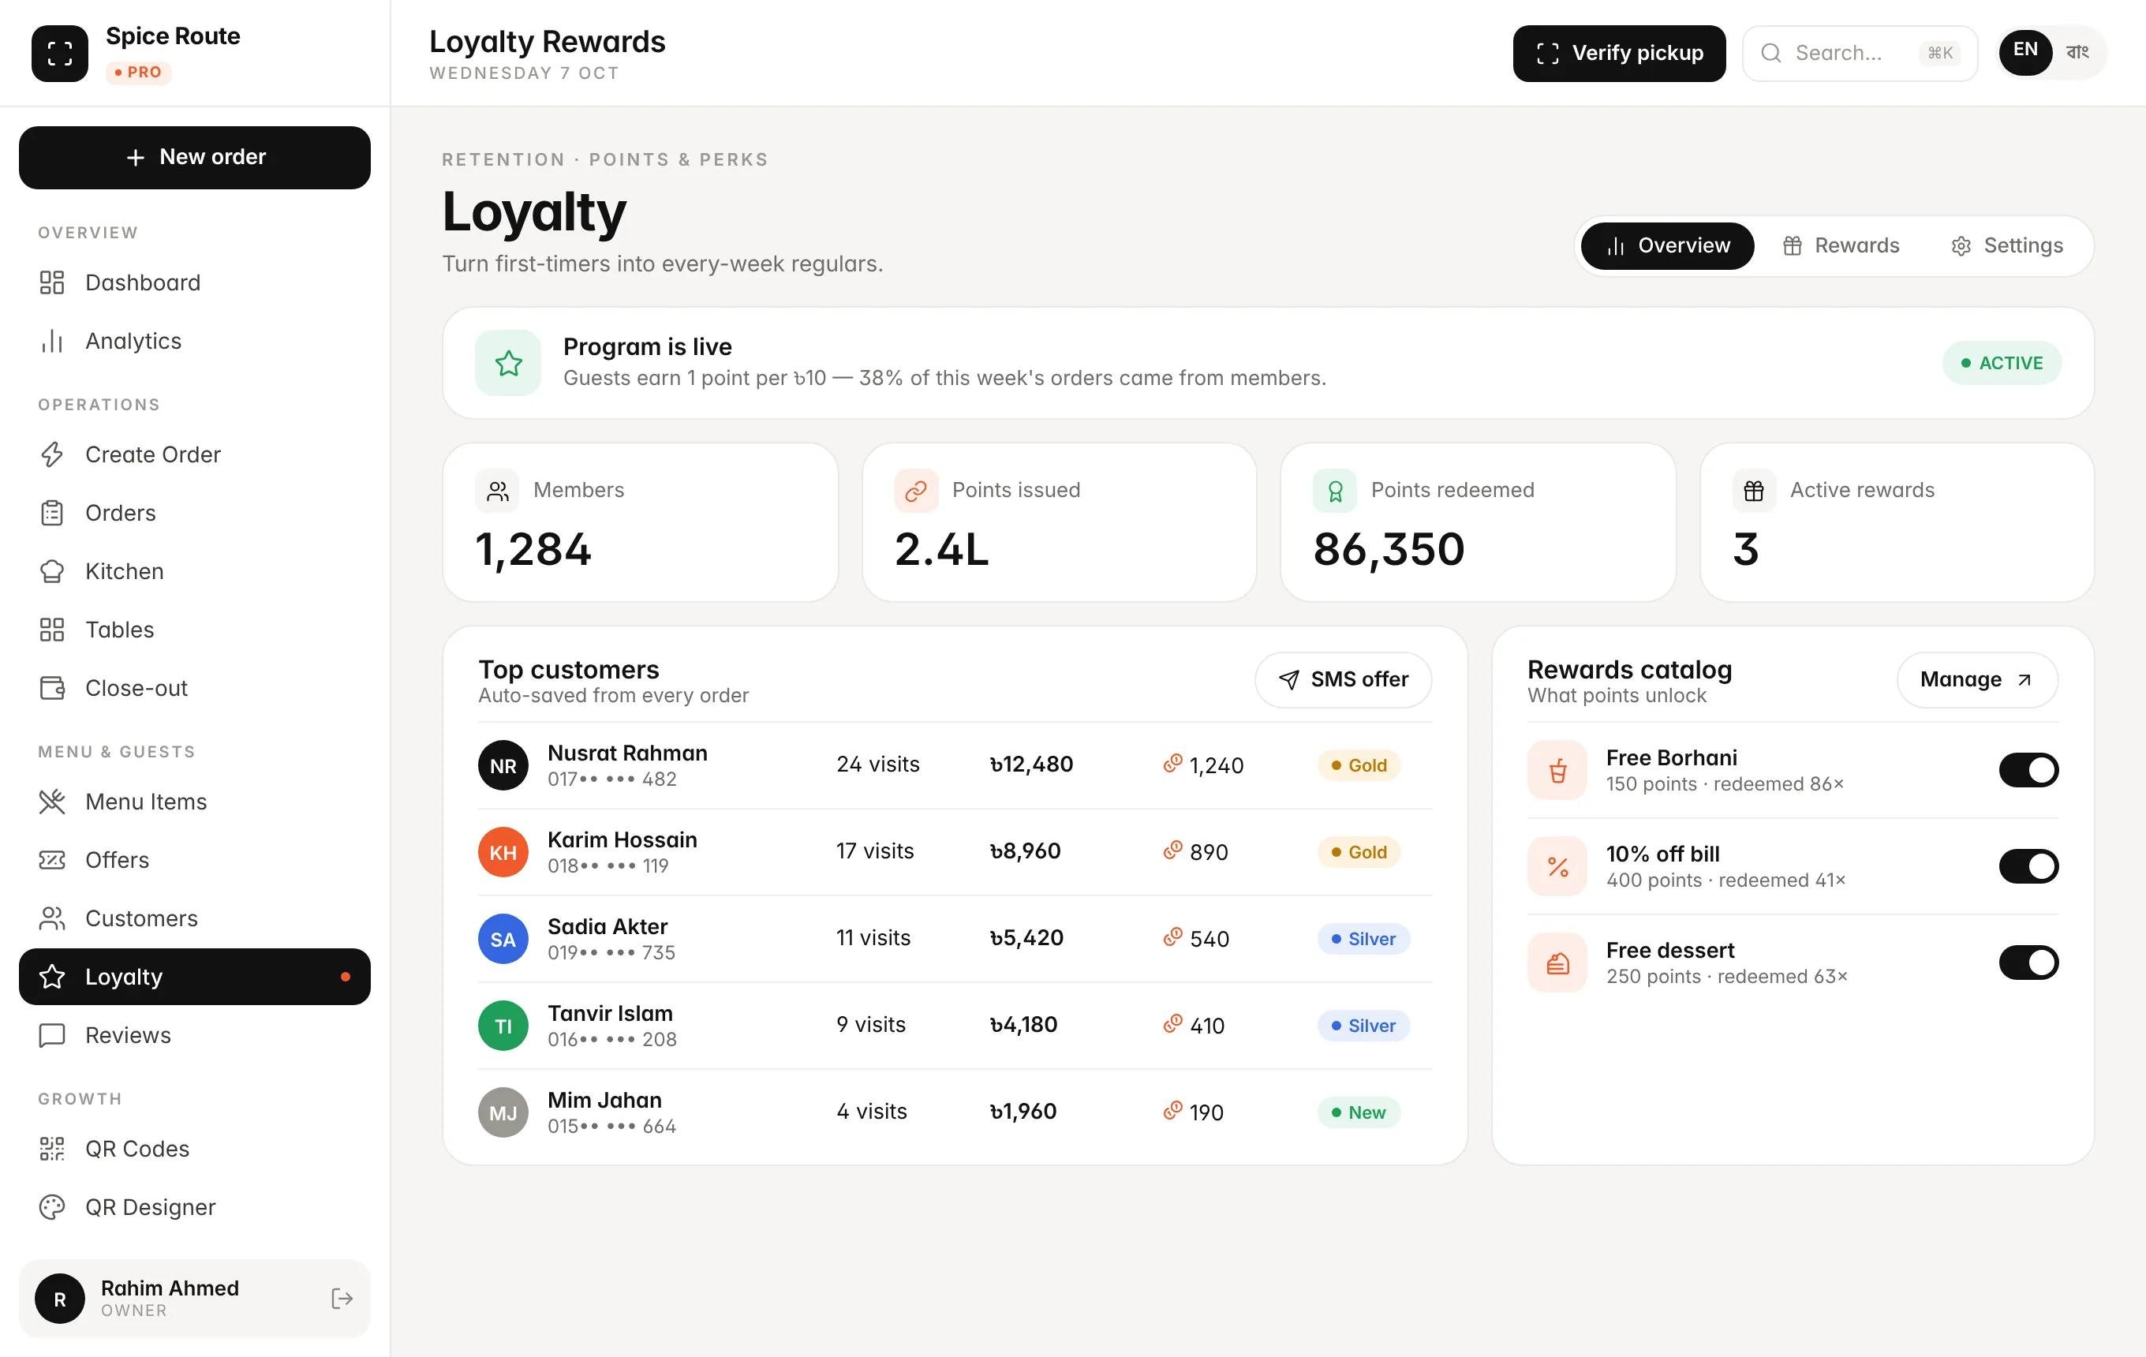Click Karim Hossain's name
This screenshot has width=2146, height=1357.
622,839
